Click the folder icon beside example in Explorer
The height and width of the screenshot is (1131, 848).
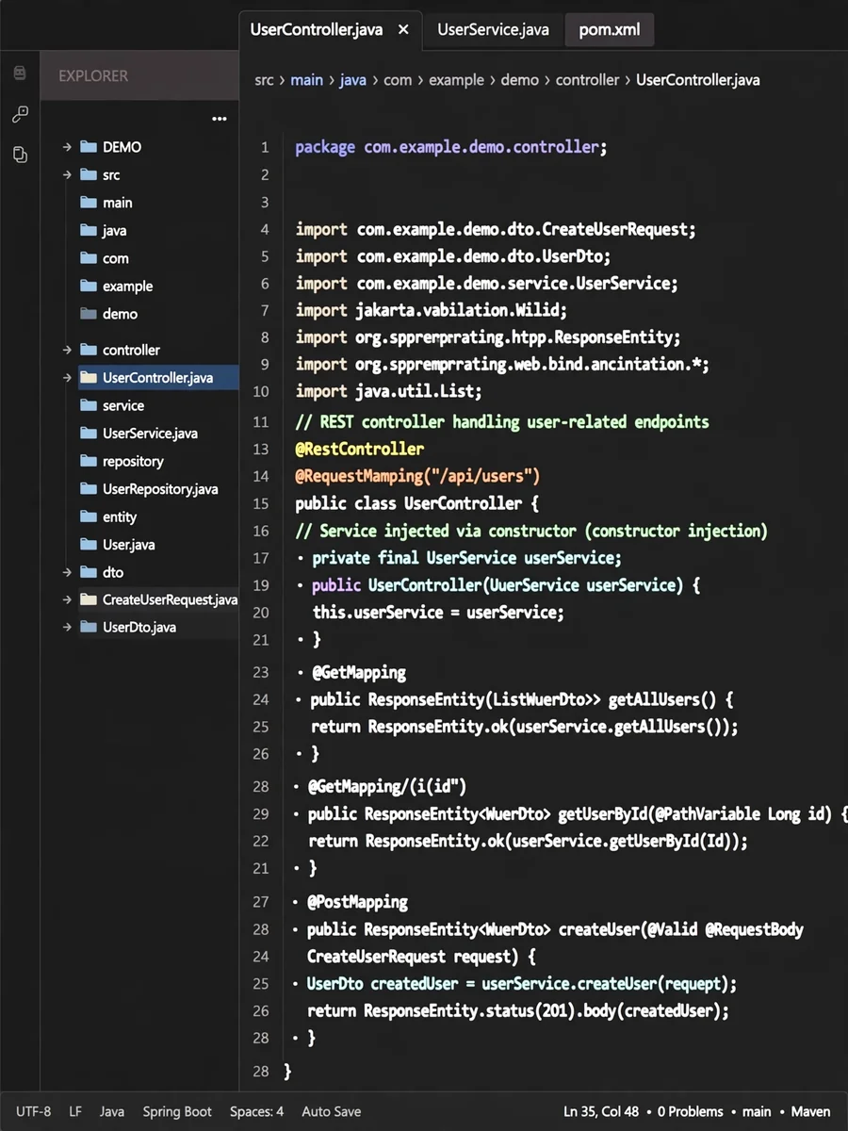[x=89, y=286]
